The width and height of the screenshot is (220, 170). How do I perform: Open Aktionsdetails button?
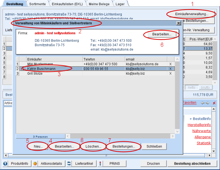pyautogui.click(x=51, y=163)
